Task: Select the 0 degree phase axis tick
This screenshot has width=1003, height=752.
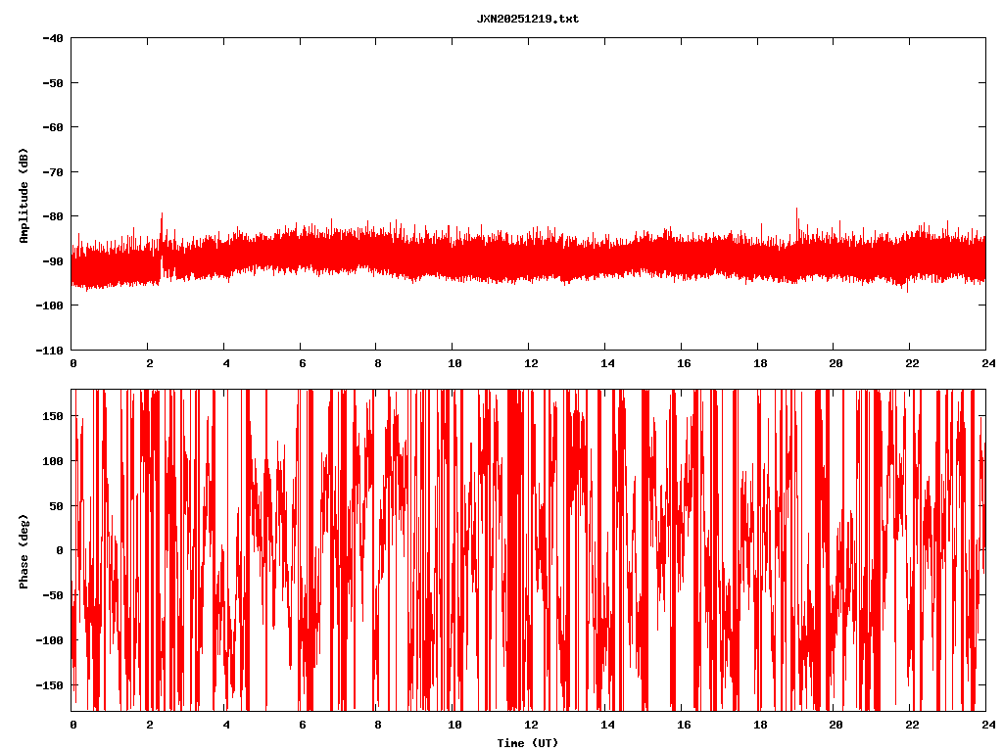Action: pos(61,550)
